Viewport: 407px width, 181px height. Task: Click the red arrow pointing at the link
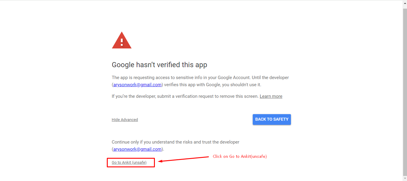click(184, 159)
